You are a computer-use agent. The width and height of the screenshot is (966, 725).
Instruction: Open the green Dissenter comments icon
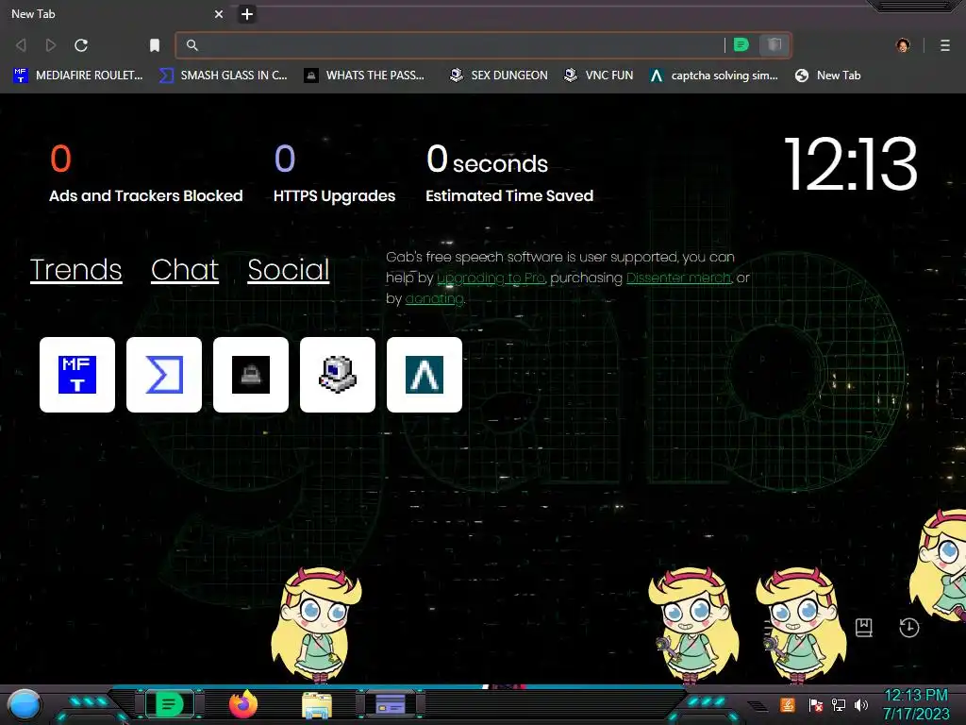tap(741, 44)
